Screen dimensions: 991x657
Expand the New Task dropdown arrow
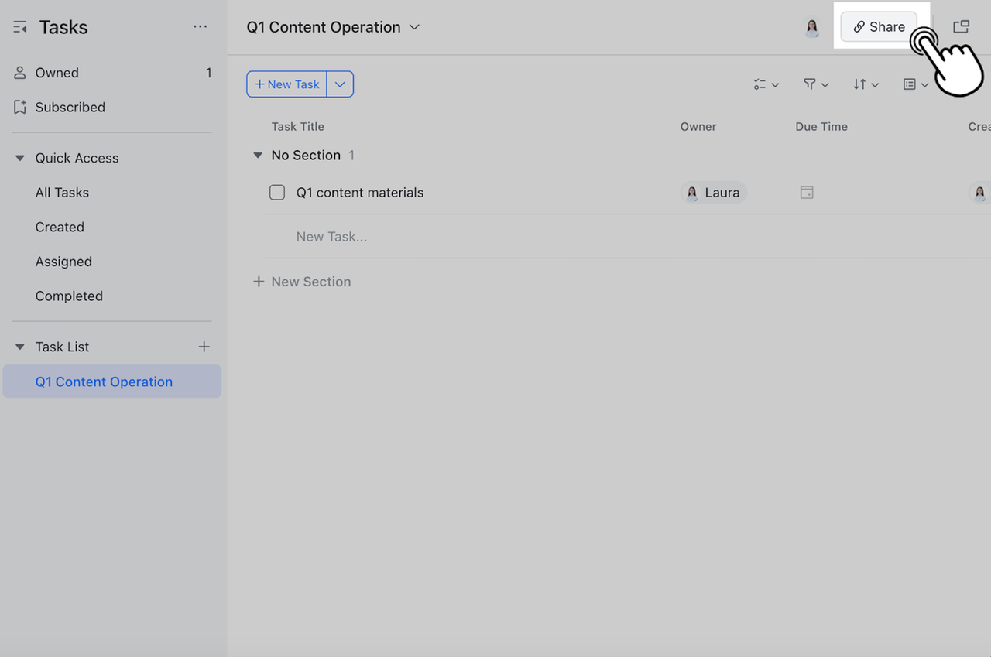pyautogui.click(x=340, y=84)
